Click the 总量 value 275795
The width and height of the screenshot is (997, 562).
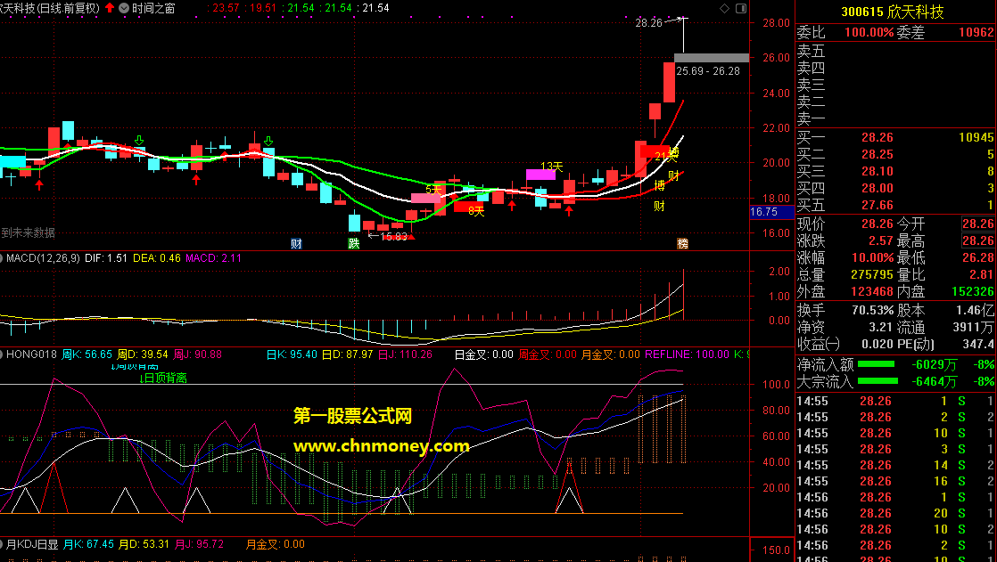[x=872, y=275]
